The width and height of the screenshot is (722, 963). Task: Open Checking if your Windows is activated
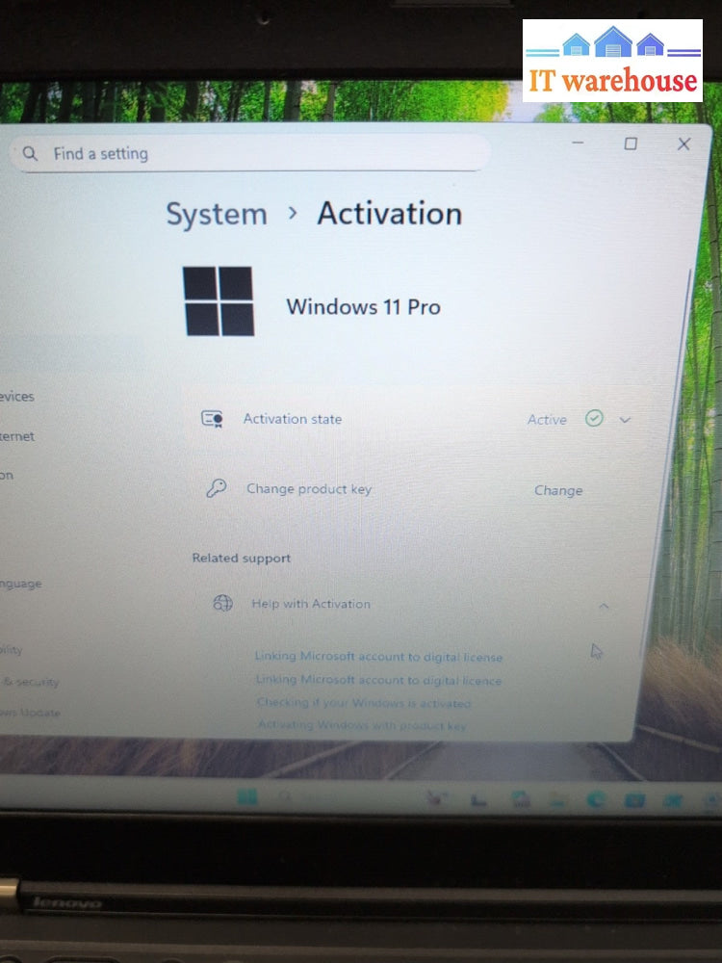pos(364,703)
